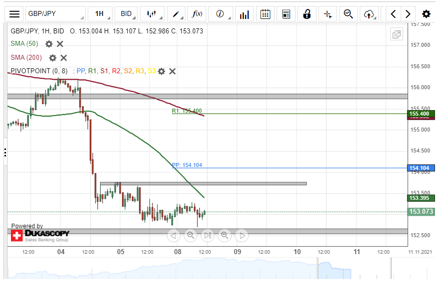Go to next chart with right chevron
Screen dimensions: 439x288
click(408, 14)
